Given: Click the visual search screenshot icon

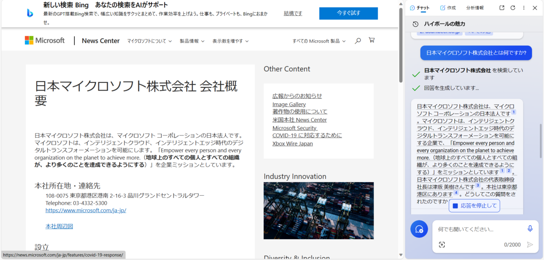Looking at the screenshot, I should coord(442,245).
